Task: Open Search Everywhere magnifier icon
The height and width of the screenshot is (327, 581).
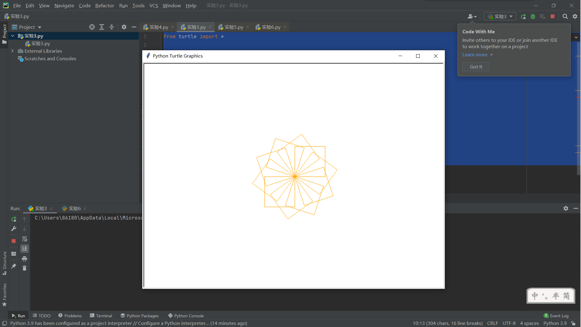Action: point(565,16)
